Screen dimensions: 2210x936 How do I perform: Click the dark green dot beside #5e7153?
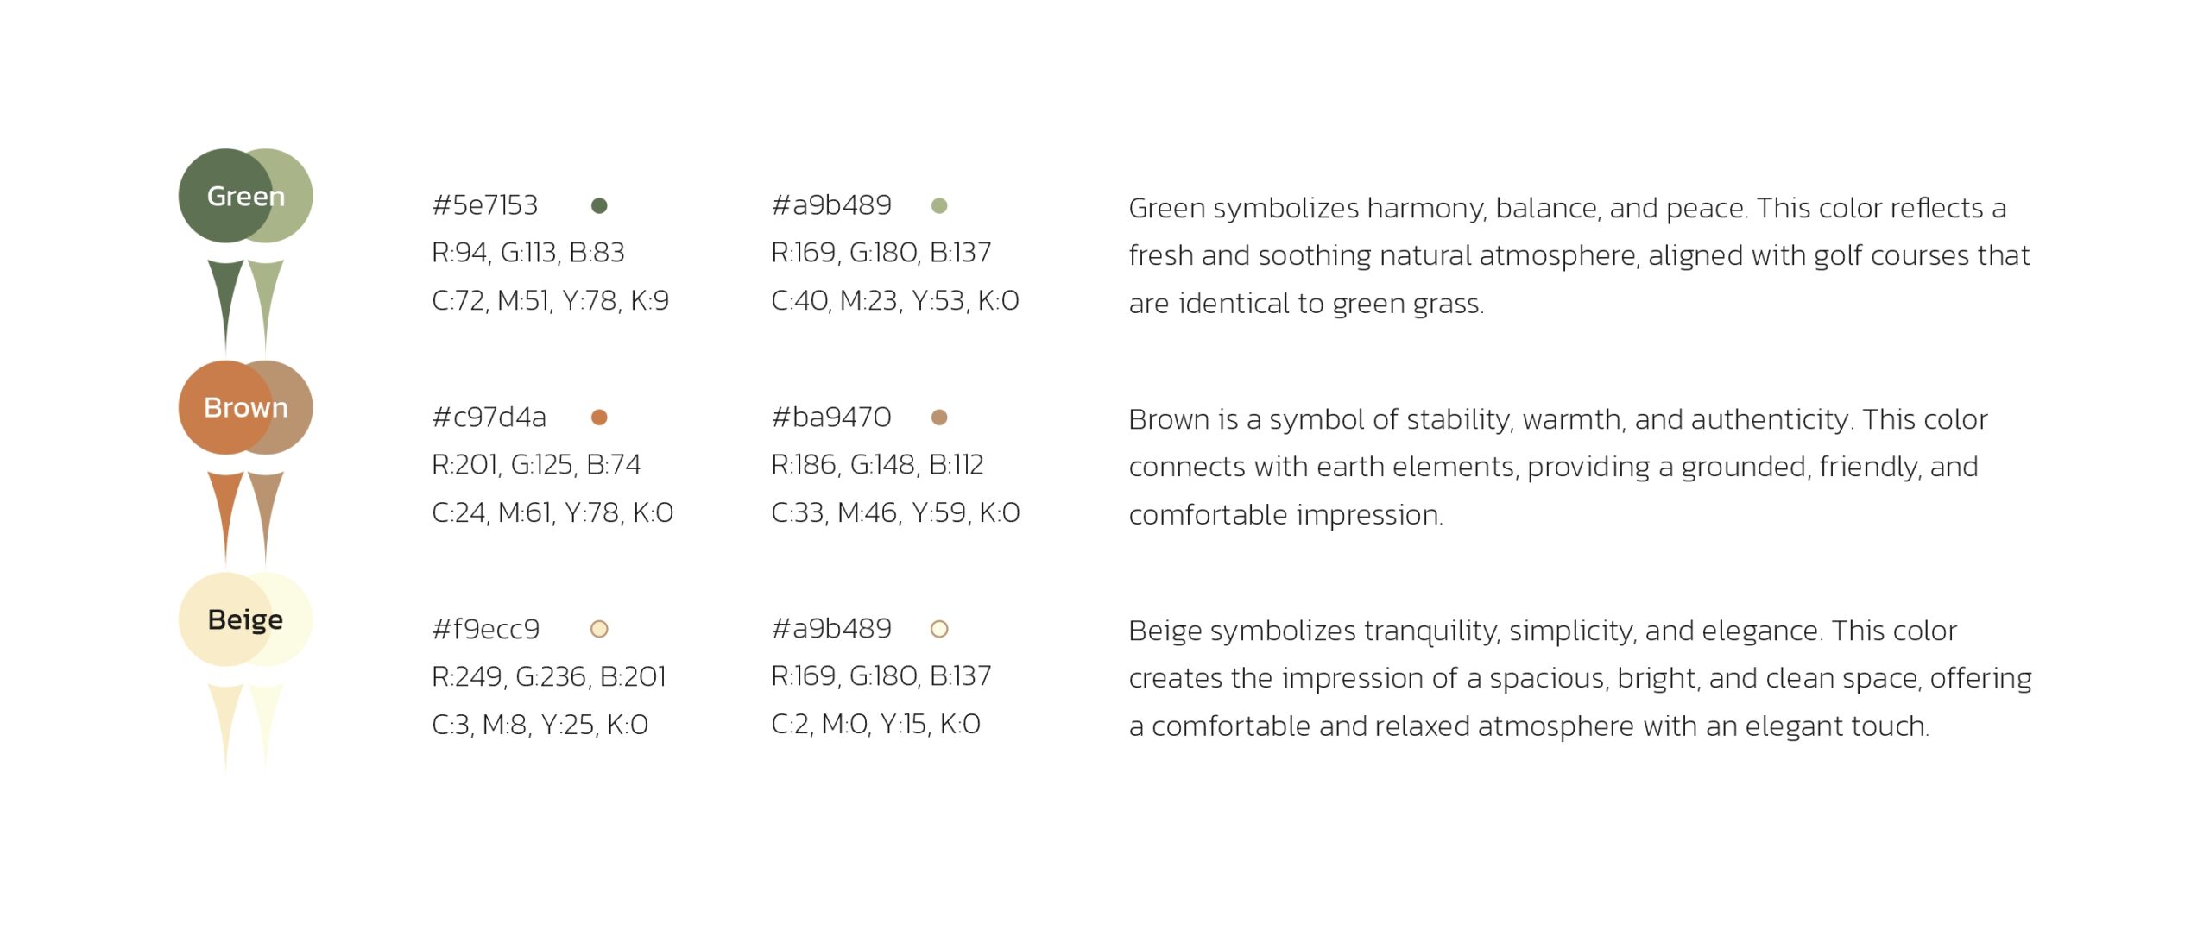(599, 205)
